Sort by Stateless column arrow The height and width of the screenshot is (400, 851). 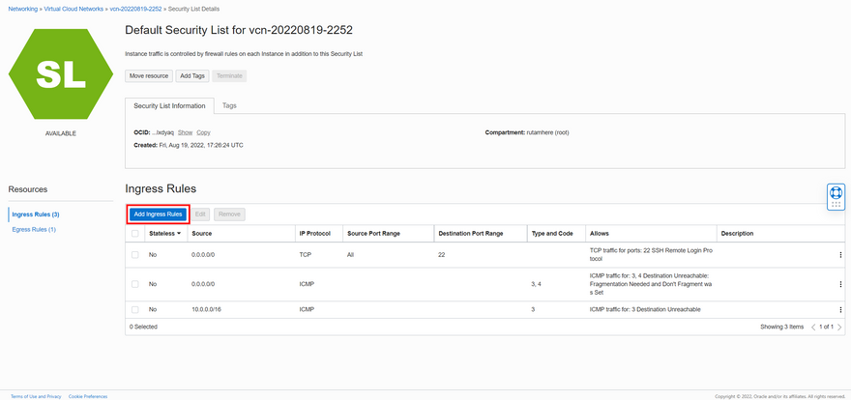coord(178,234)
